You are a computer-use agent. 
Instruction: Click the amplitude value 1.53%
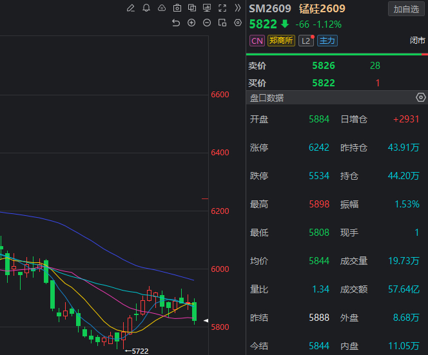click(x=407, y=204)
